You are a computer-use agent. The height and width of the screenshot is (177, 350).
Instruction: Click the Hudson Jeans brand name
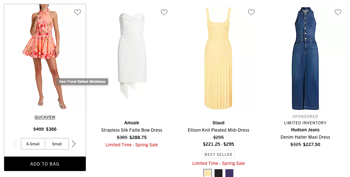tap(305, 130)
